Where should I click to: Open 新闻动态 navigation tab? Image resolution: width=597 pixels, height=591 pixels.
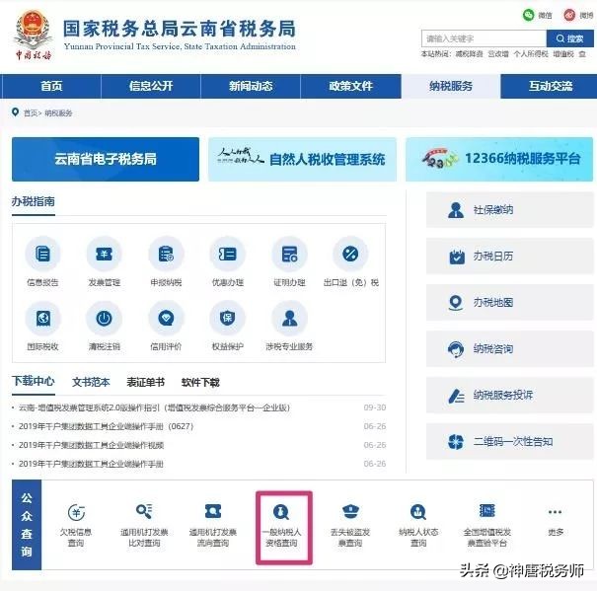(x=251, y=86)
